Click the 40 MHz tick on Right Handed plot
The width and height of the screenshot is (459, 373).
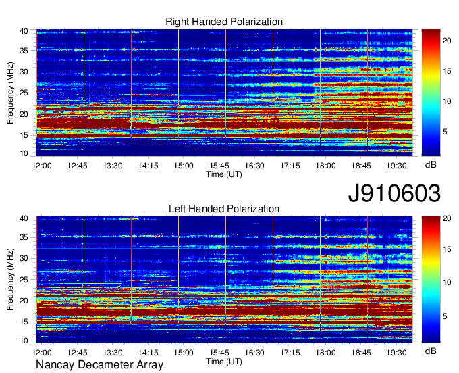tap(24, 31)
